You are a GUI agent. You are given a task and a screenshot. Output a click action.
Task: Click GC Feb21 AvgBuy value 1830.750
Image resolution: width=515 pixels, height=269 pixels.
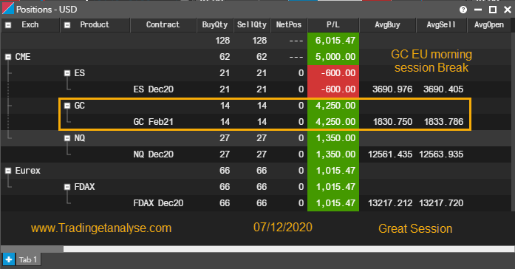click(392, 122)
